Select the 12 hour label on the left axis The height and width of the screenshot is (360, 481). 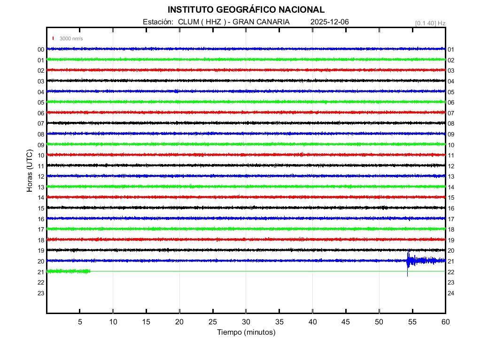point(41,177)
